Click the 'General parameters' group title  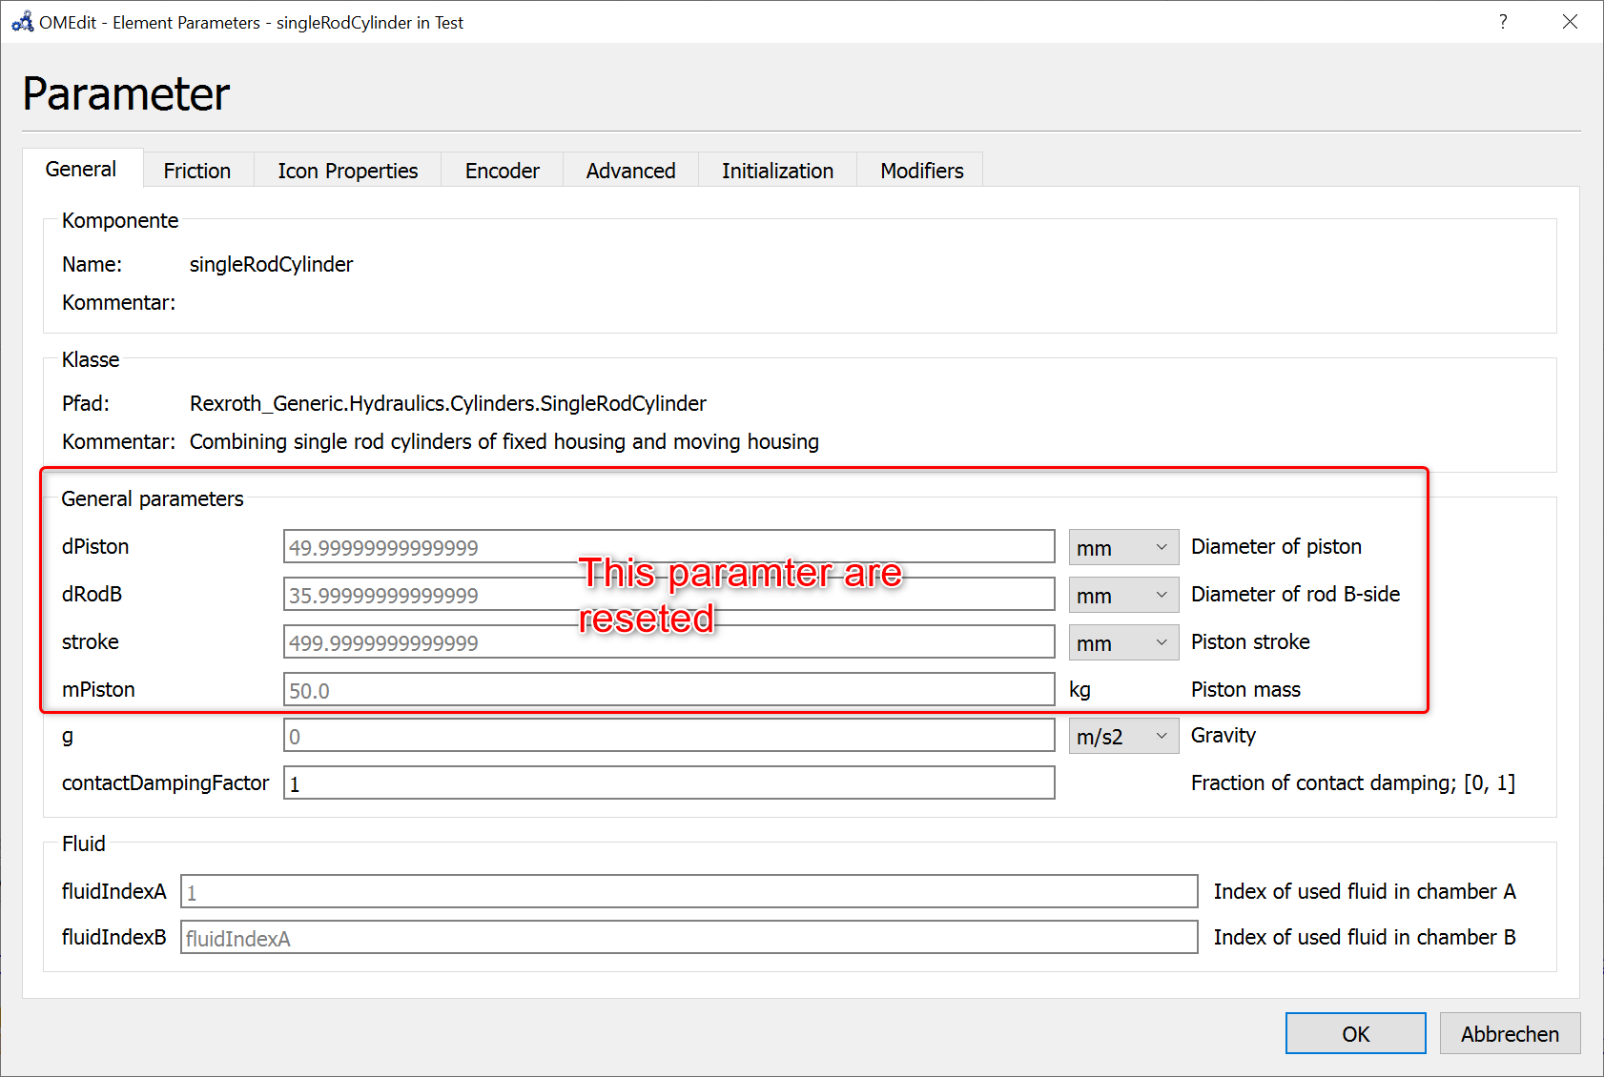click(153, 498)
